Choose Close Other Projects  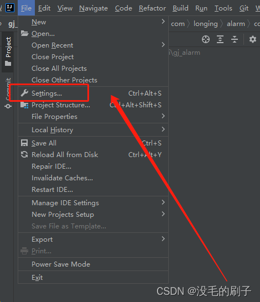click(93, 80)
